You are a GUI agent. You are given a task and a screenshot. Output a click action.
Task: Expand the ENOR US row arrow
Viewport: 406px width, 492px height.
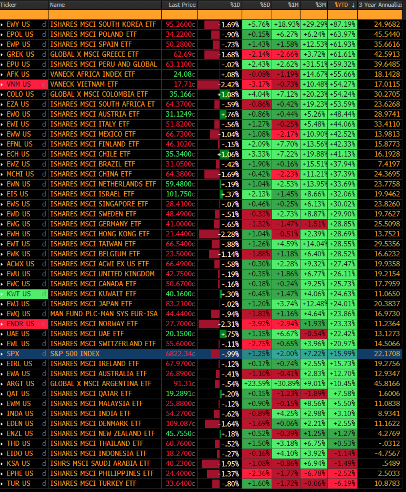point(2,324)
